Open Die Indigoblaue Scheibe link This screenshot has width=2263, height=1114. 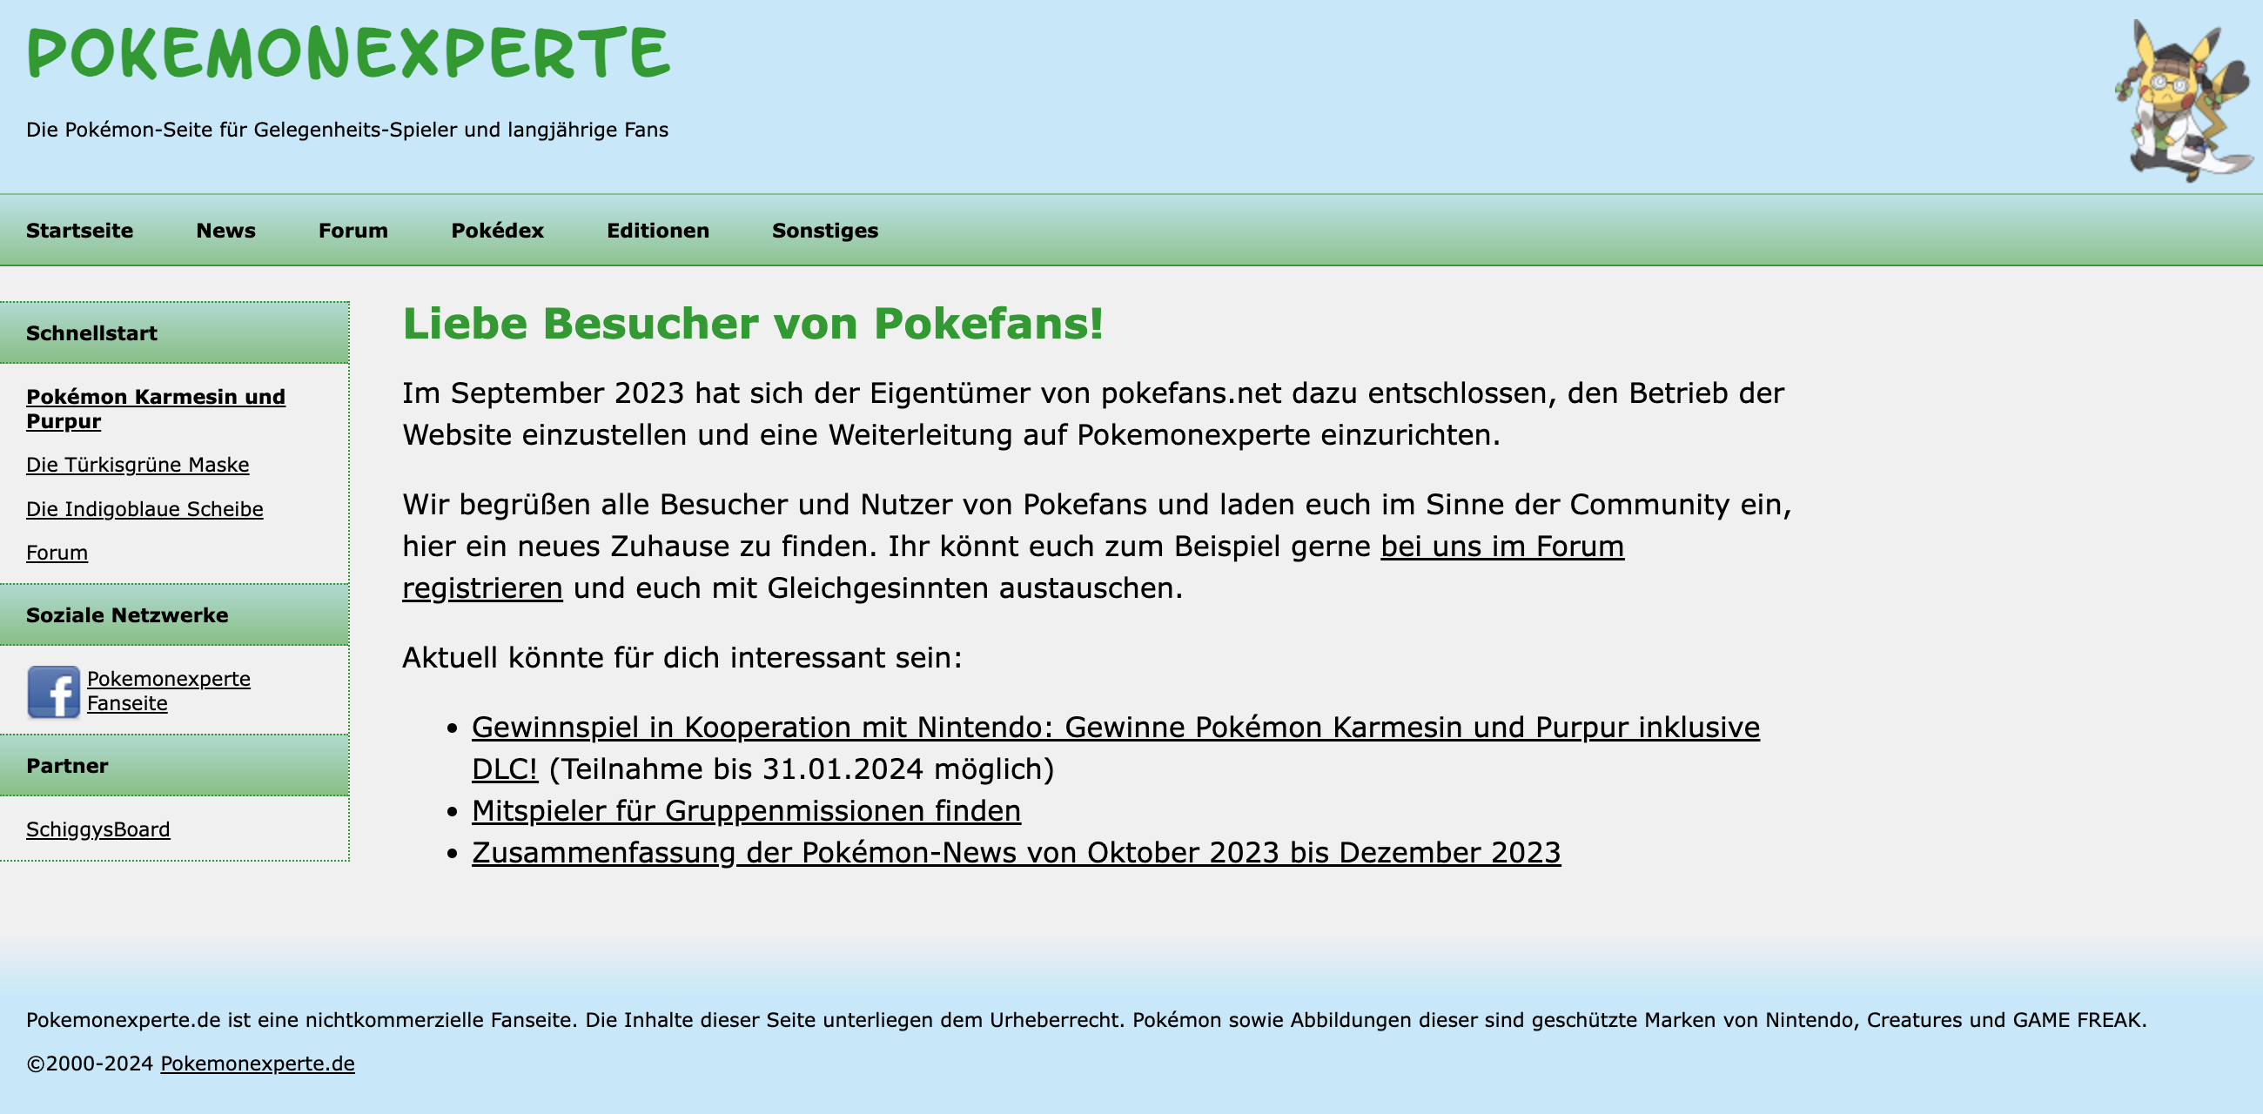pyautogui.click(x=145, y=508)
